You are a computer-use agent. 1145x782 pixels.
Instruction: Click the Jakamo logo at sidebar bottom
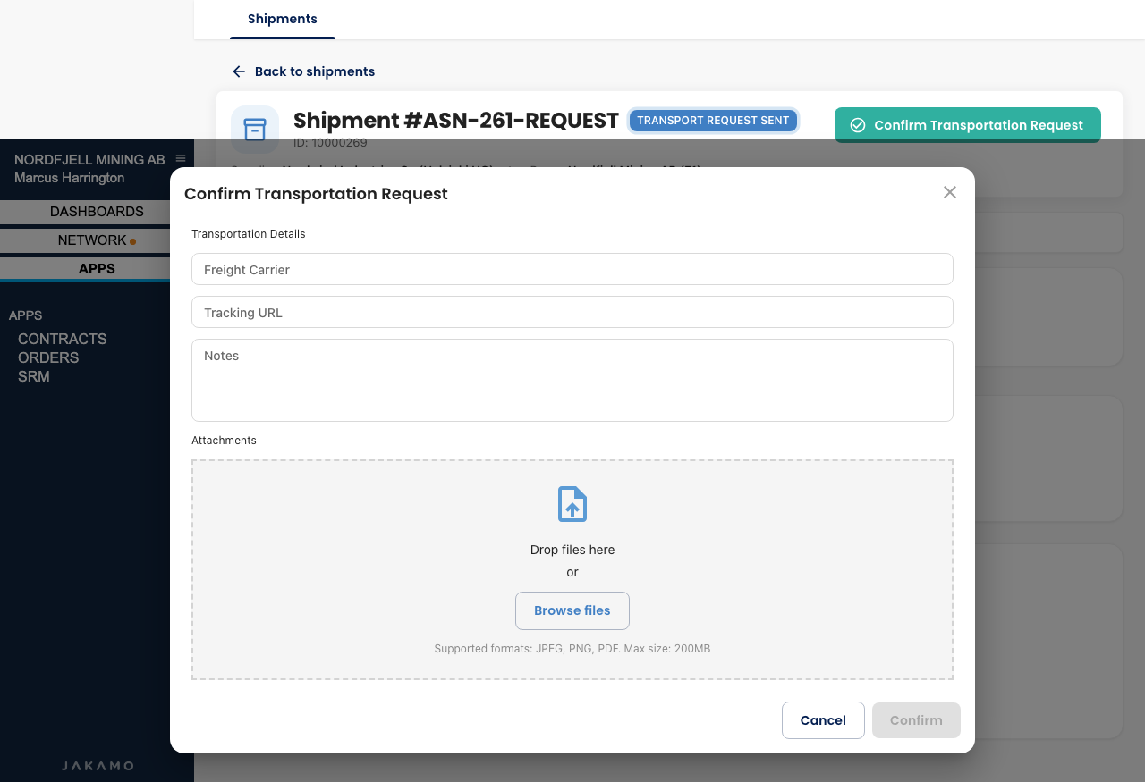coord(98,766)
